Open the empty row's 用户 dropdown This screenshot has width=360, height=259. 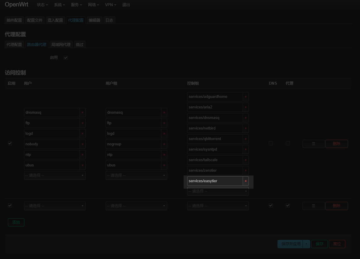[x=55, y=206]
